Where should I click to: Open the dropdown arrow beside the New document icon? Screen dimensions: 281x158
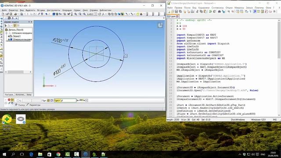(5, 14)
